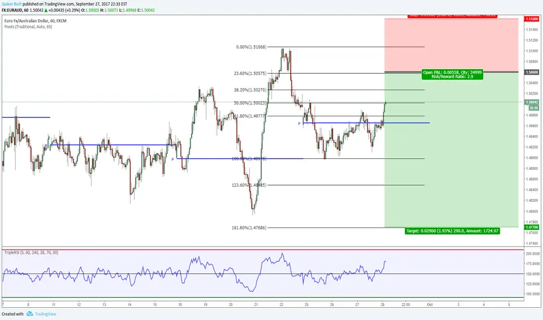543x320 pixels.
Task: Click the 1.47400 price axis label
Action: tap(531, 243)
